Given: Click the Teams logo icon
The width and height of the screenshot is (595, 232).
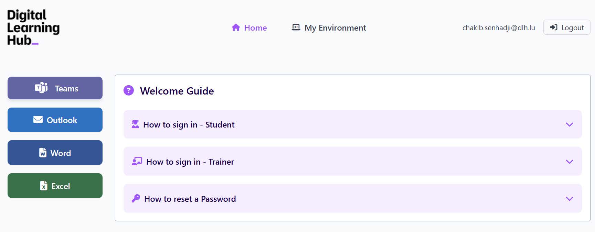Looking at the screenshot, I should pos(41,88).
